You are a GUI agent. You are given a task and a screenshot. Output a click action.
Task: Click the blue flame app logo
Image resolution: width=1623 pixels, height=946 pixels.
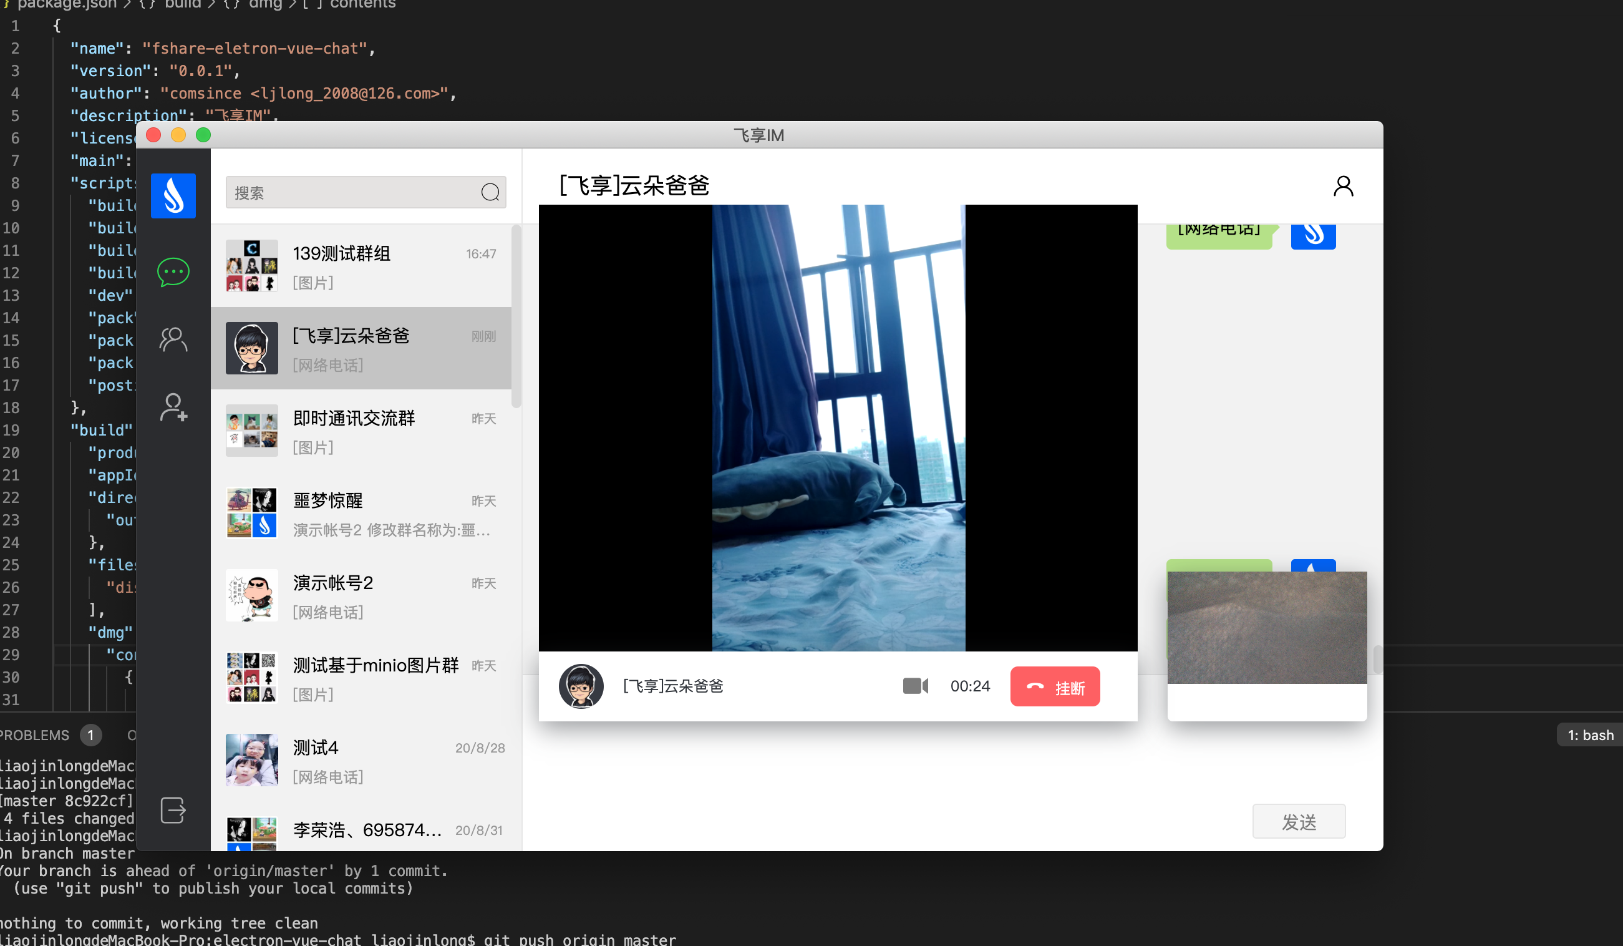click(x=173, y=196)
